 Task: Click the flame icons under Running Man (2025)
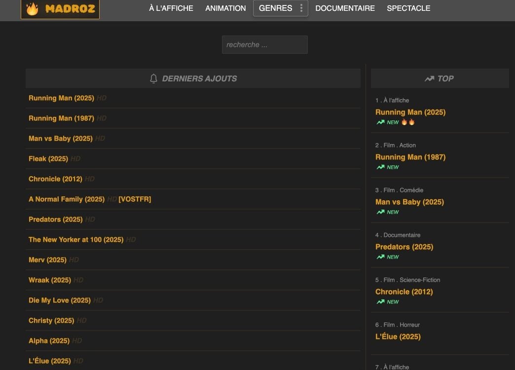[408, 122]
